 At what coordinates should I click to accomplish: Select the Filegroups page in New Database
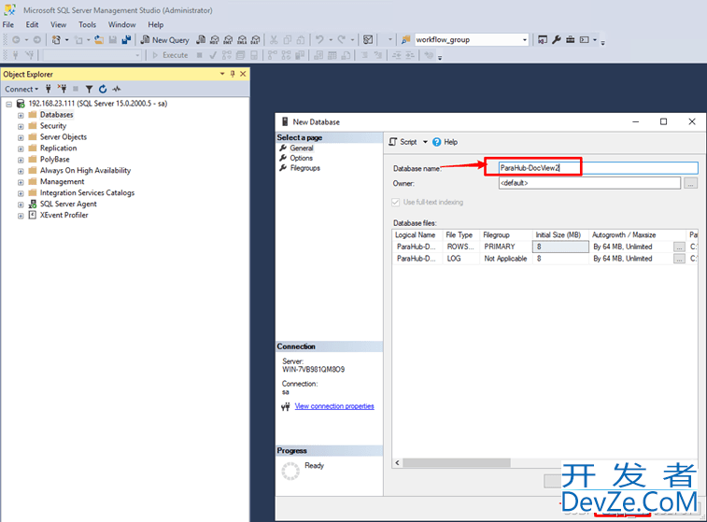click(x=304, y=168)
